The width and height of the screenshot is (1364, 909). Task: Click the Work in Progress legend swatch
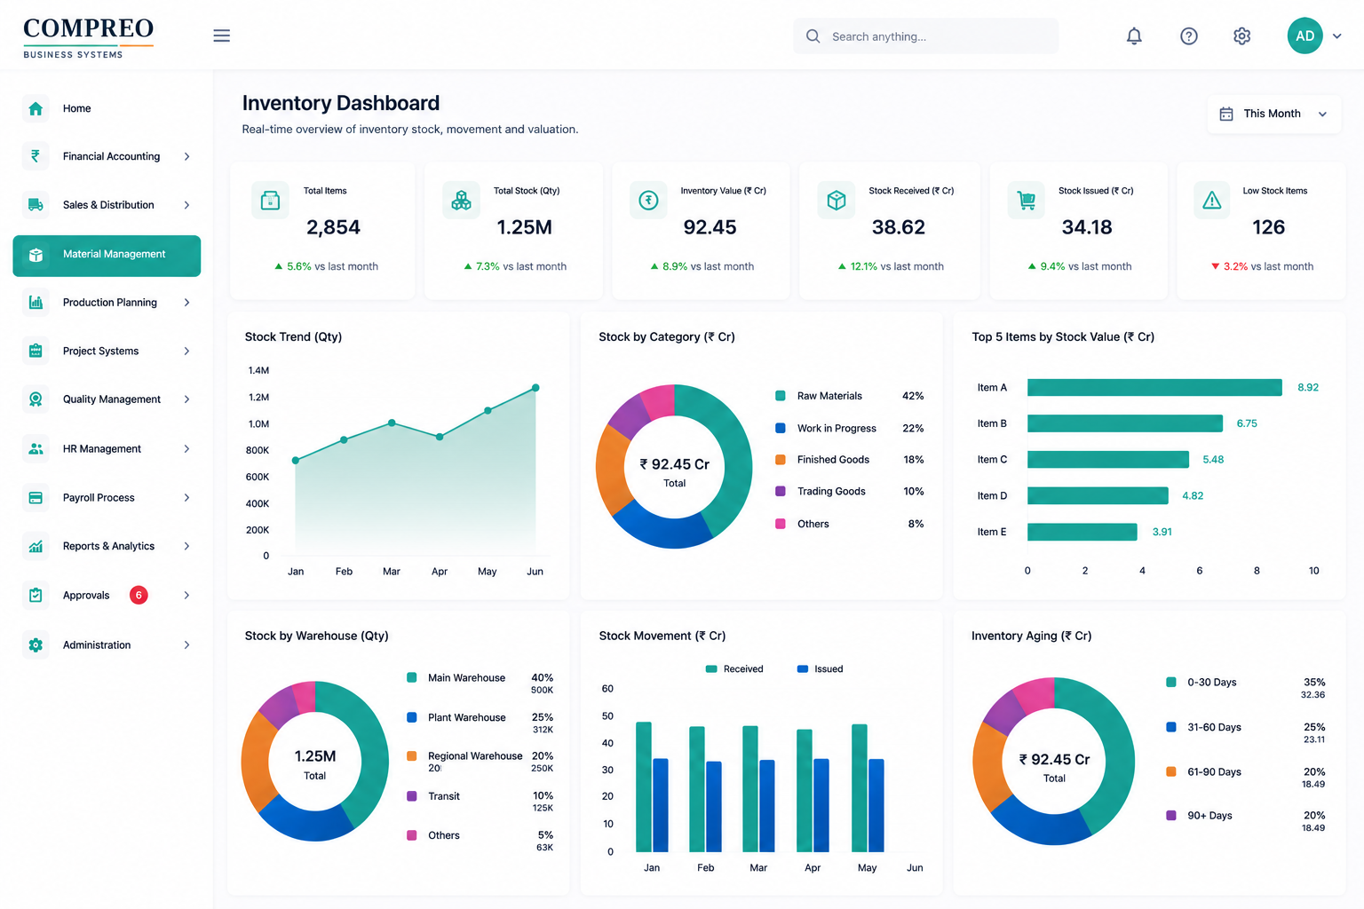pos(781,428)
